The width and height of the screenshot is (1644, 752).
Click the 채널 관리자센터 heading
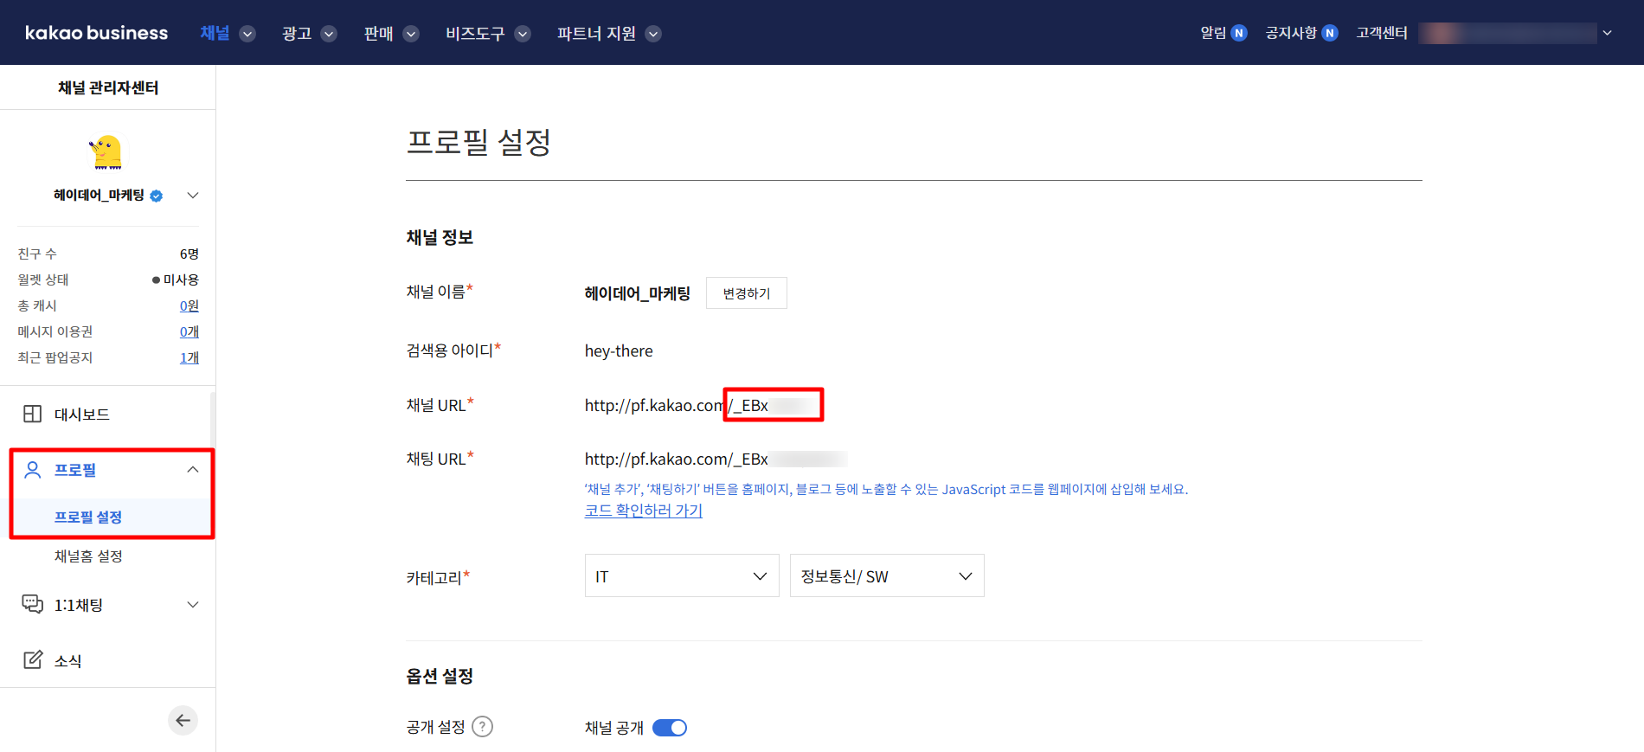[108, 87]
